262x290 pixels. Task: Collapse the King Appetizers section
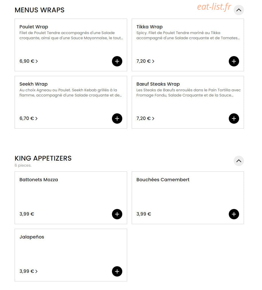pyautogui.click(x=239, y=161)
